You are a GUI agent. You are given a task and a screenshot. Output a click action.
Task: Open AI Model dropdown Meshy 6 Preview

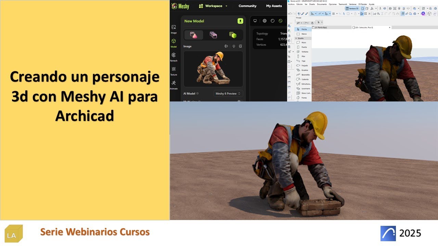[x=228, y=93]
